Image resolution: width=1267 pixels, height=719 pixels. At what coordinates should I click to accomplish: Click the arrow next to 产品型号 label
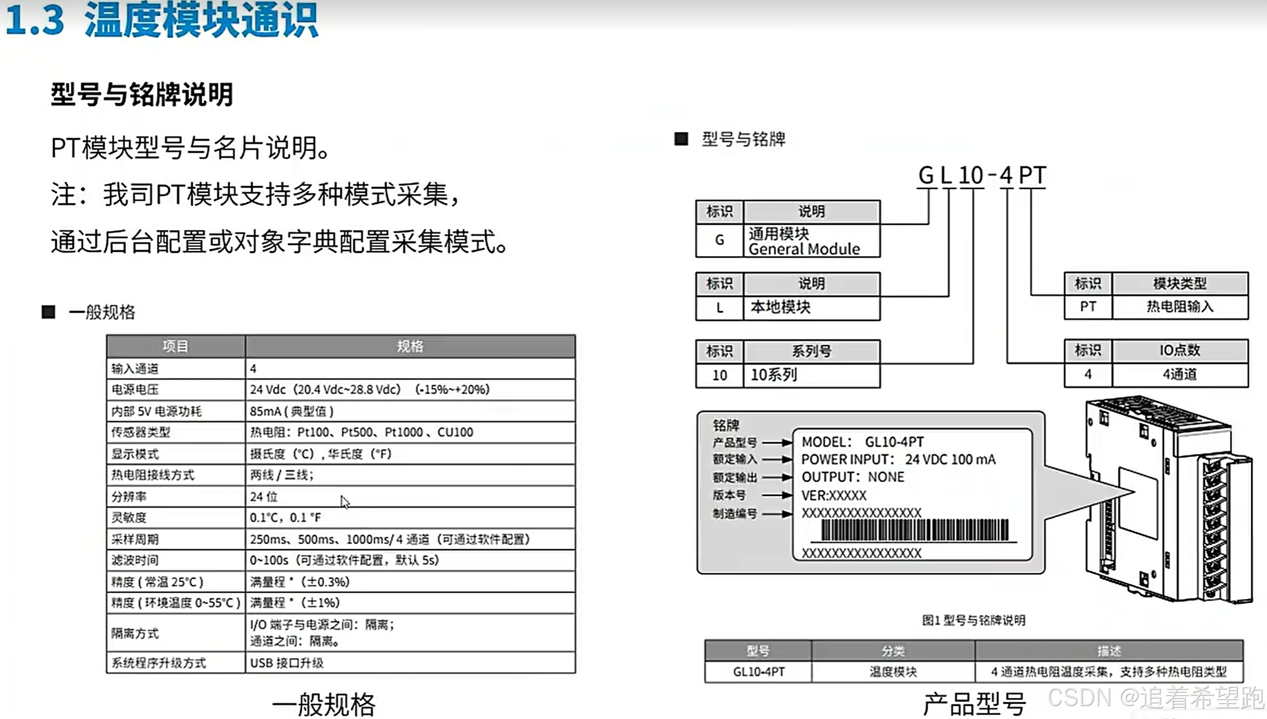tap(777, 442)
